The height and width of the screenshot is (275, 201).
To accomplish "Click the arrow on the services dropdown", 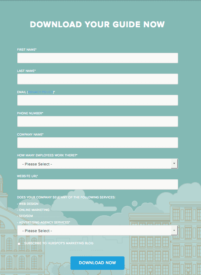I will pos(174,230).
